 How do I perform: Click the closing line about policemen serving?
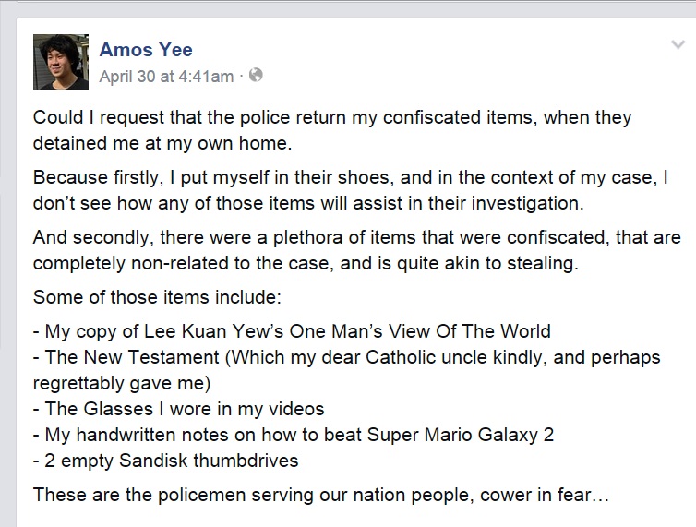click(x=321, y=495)
